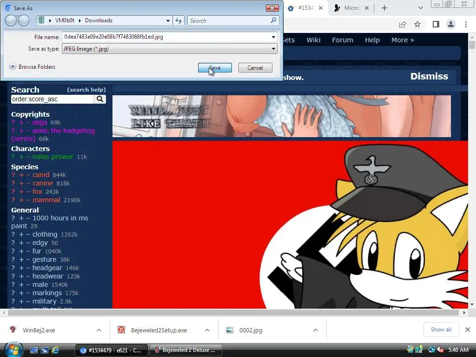Close the Micro browser tab
The height and width of the screenshot is (357, 476).
coord(367,8)
